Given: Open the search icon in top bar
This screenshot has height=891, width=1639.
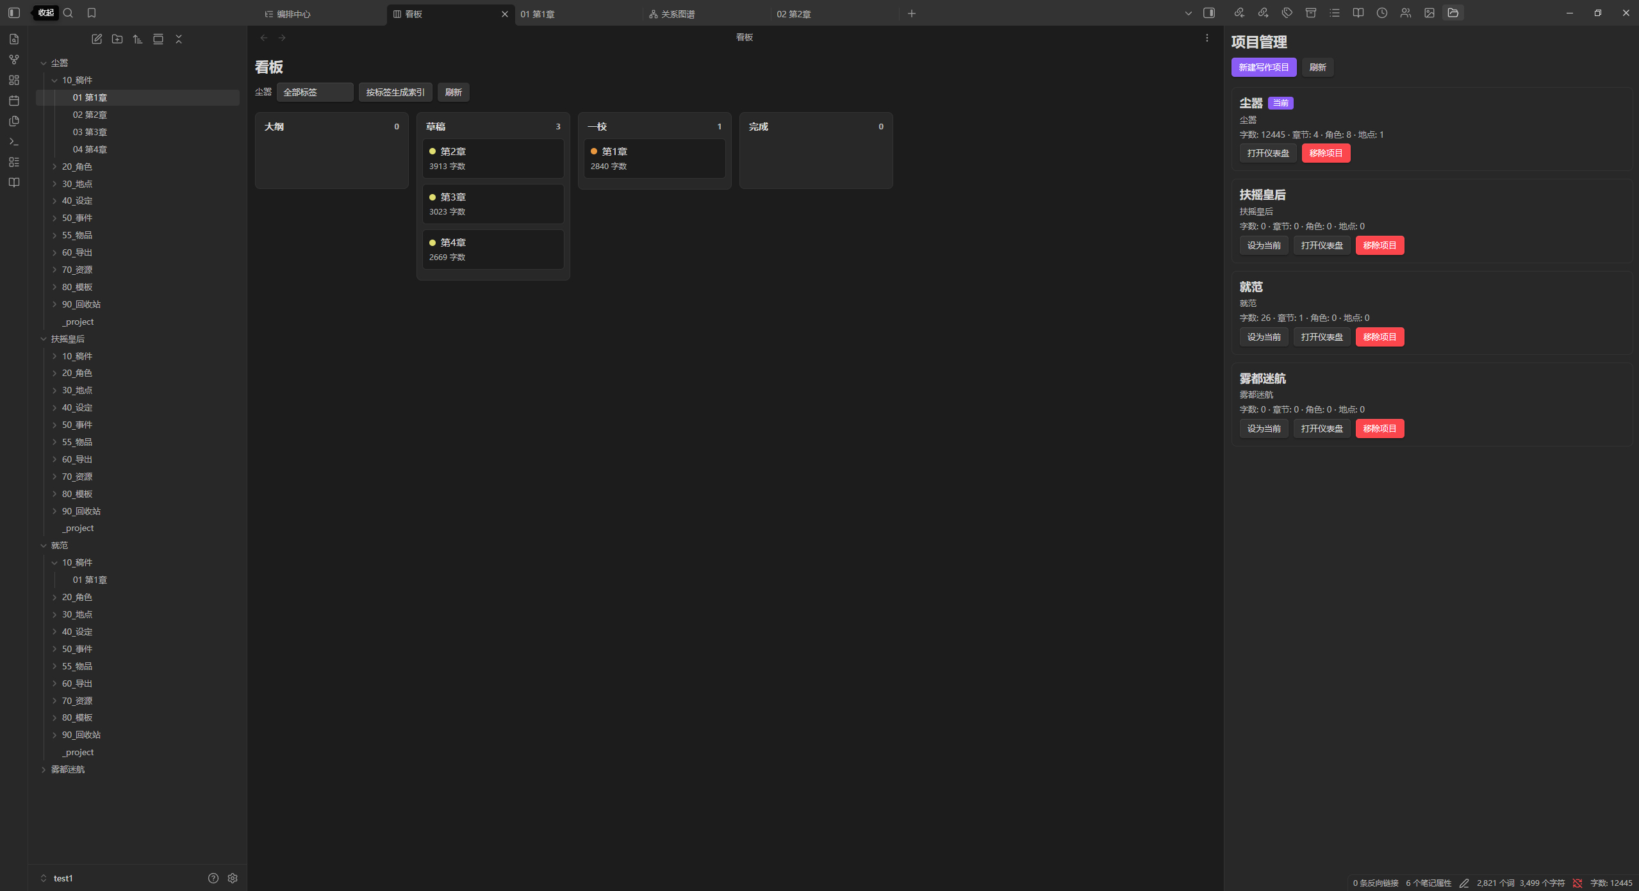Looking at the screenshot, I should click(x=69, y=13).
